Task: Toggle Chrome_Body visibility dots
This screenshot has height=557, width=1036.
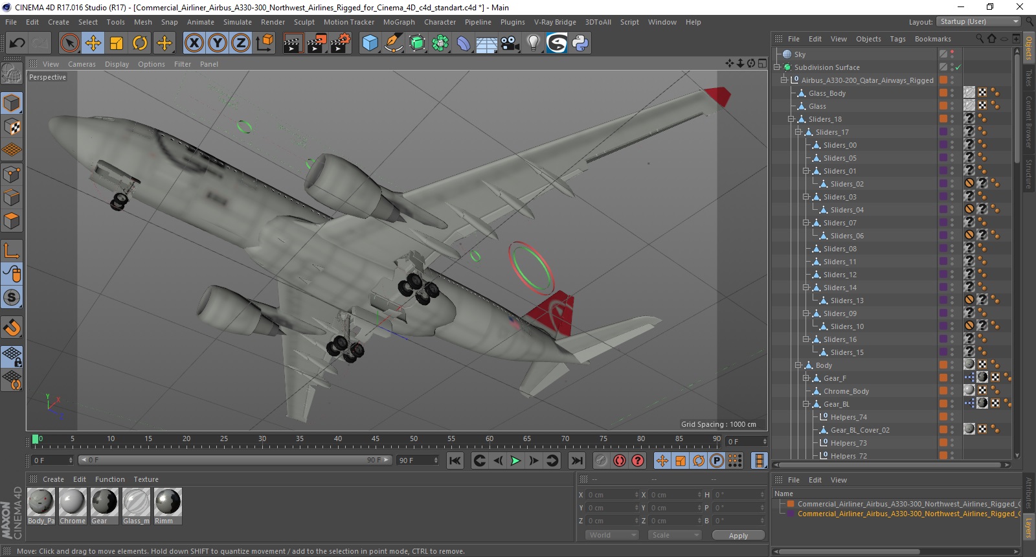Action: [952, 391]
